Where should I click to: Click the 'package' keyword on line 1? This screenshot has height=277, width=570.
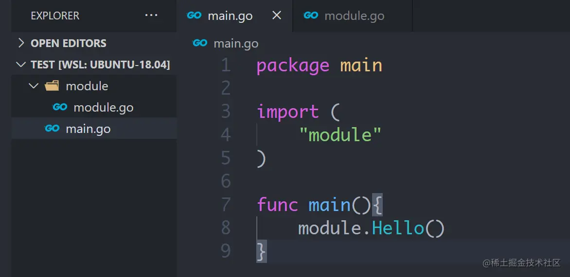pyautogui.click(x=293, y=66)
